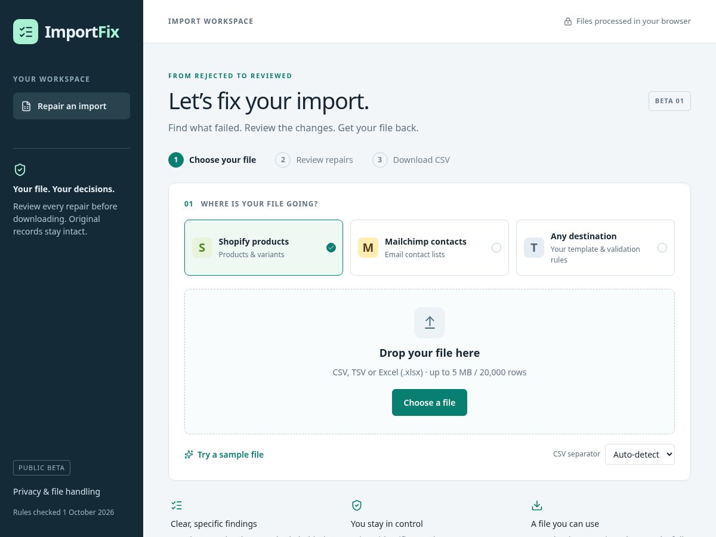The image size is (716, 537).
Task: Click the 'YOUR WORKSPACE' sidebar label
Action: coord(51,79)
